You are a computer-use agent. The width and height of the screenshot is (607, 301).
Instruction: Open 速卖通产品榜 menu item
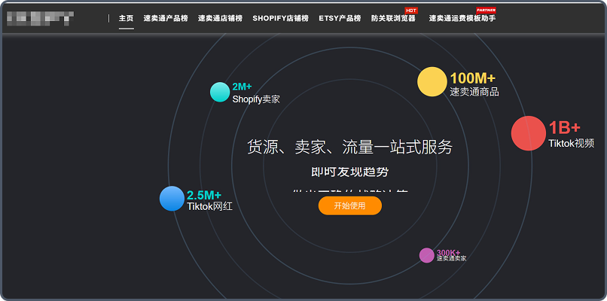click(x=166, y=18)
